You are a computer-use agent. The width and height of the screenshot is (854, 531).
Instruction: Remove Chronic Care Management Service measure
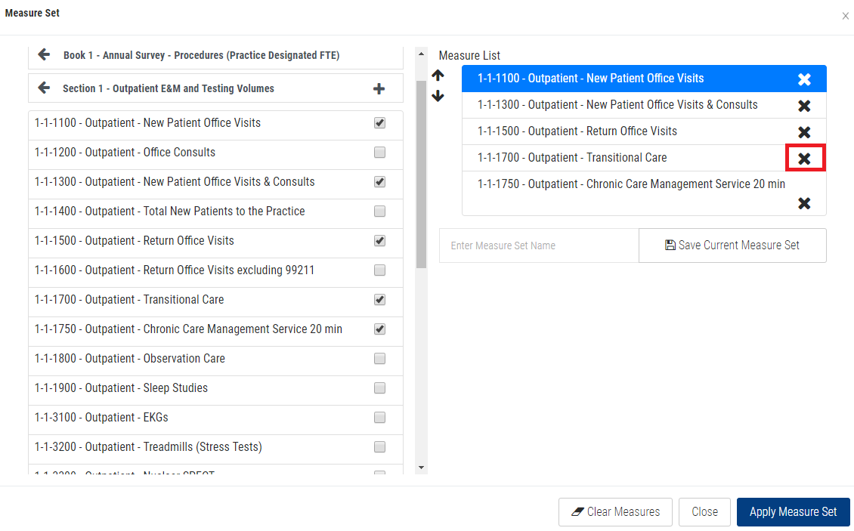pos(804,202)
